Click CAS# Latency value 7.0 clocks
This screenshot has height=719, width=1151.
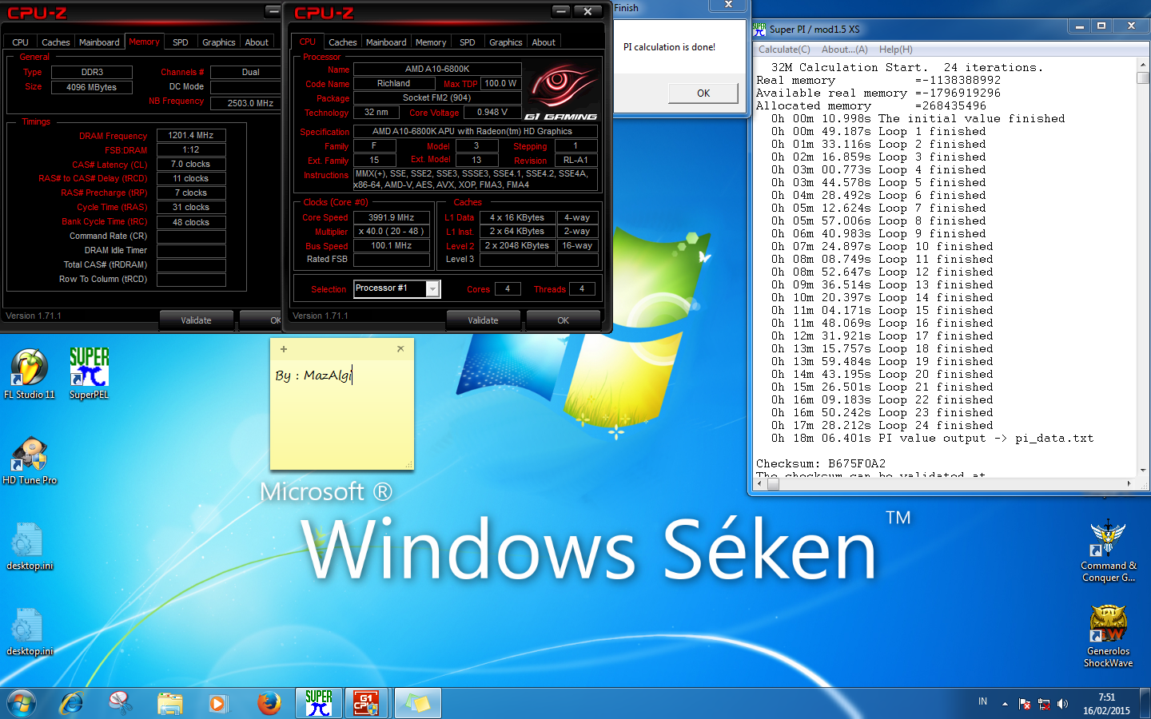191,164
